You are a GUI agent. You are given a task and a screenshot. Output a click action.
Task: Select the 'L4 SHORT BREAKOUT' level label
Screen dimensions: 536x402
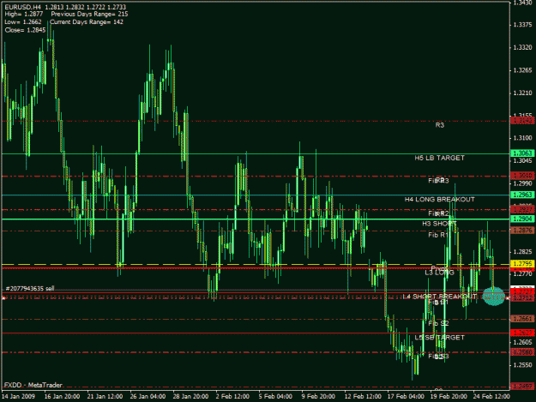point(439,296)
